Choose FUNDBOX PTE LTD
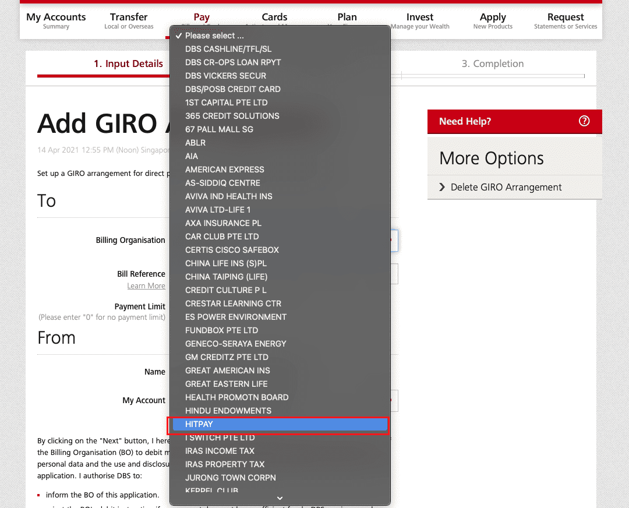This screenshot has width=629, height=508. coord(280,330)
